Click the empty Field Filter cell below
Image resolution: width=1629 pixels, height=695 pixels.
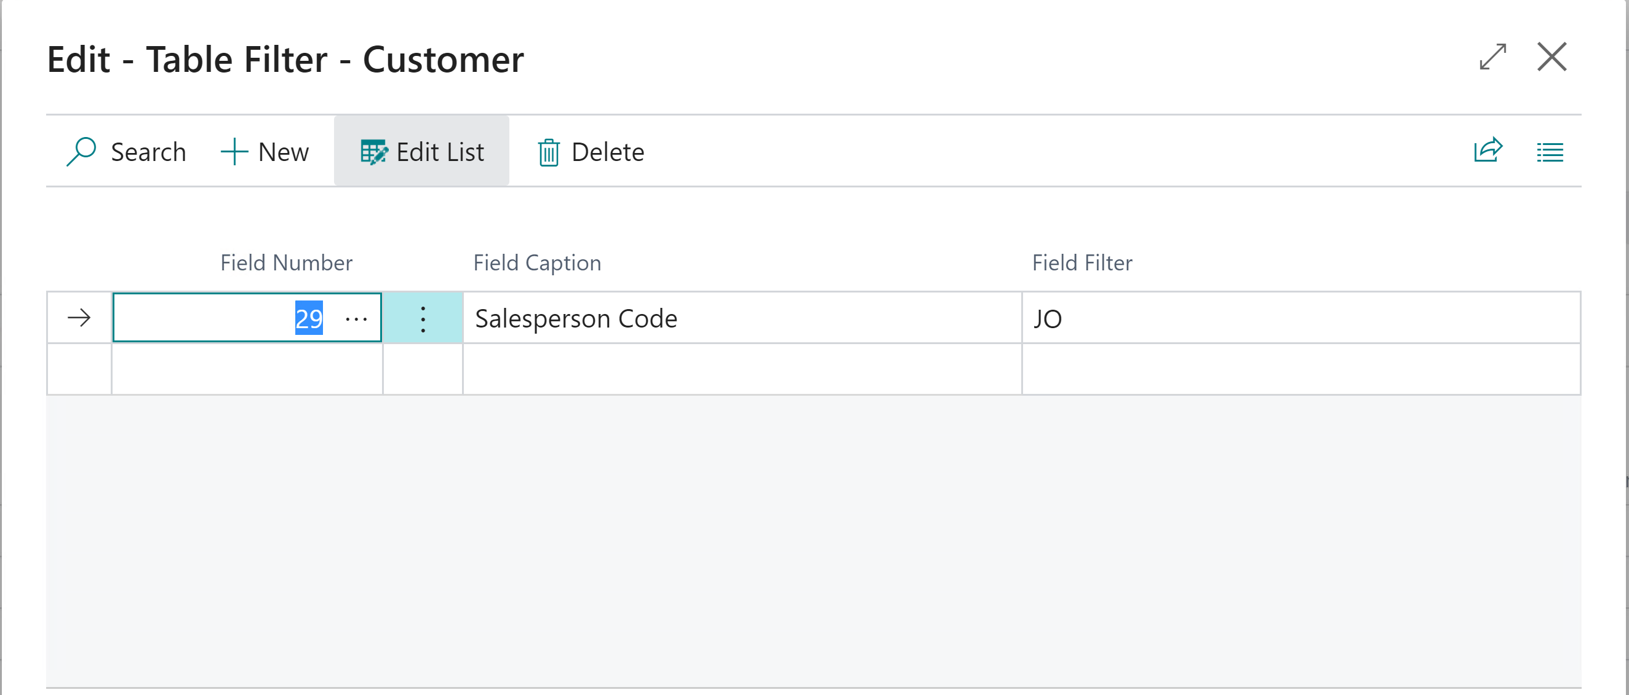[1300, 369]
